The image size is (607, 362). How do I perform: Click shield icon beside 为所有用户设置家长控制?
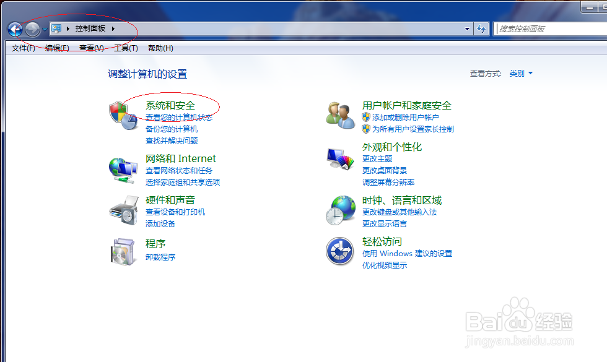click(x=366, y=129)
